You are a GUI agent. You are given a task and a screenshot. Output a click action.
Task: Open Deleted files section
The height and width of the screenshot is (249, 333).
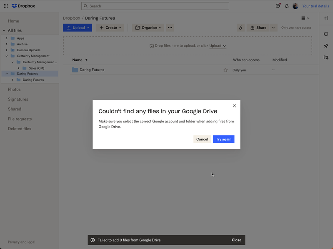tap(20, 129)
